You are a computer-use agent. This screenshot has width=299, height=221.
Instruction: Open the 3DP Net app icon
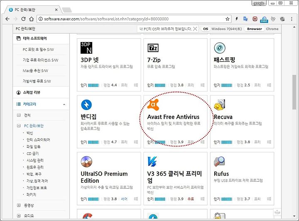pos(86,48)
